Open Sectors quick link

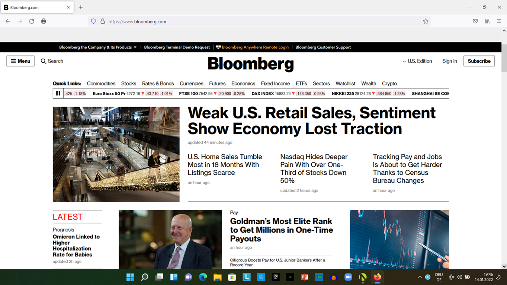321,83
